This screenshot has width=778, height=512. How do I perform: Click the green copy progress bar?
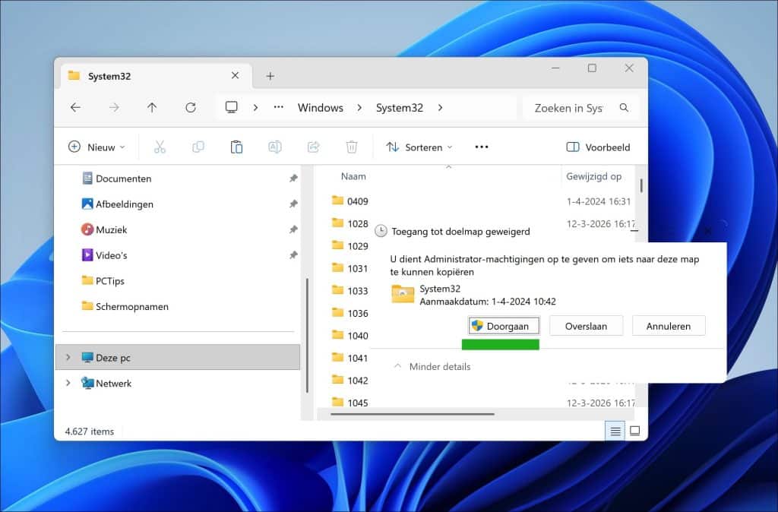coord(500,344)
